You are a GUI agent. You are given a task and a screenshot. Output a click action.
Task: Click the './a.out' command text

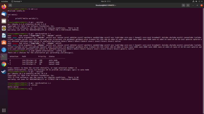(x=34, y=85)
